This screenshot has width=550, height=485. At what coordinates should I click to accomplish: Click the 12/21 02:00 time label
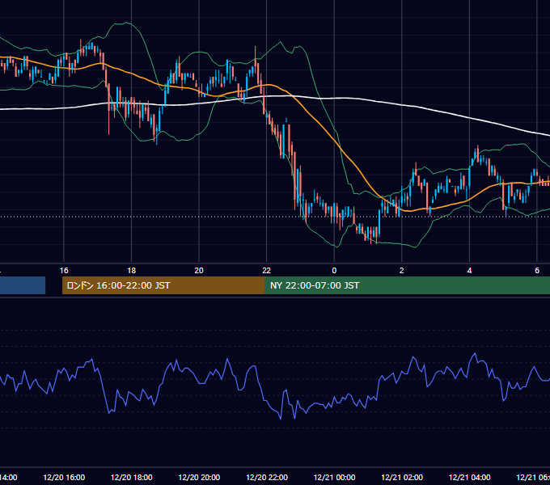click(402, 477)
